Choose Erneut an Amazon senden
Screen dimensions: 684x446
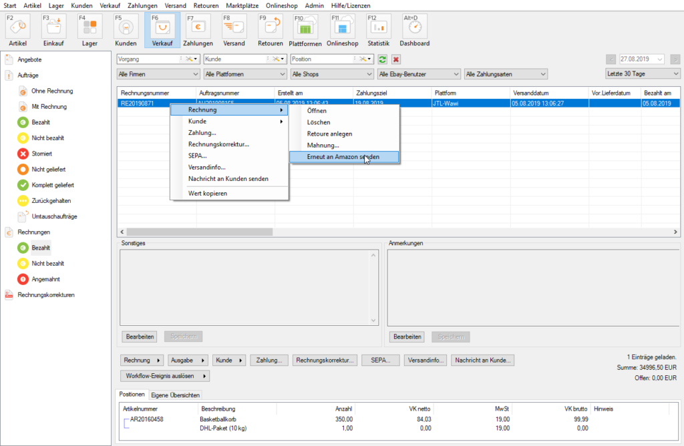coord(343,157)
